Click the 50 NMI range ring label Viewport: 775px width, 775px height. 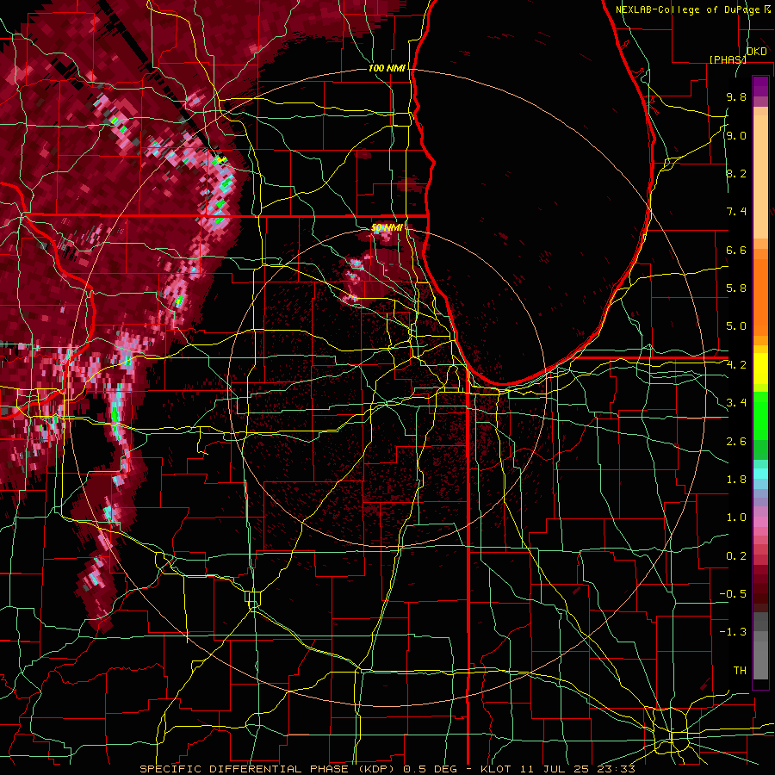click(387, 228)
